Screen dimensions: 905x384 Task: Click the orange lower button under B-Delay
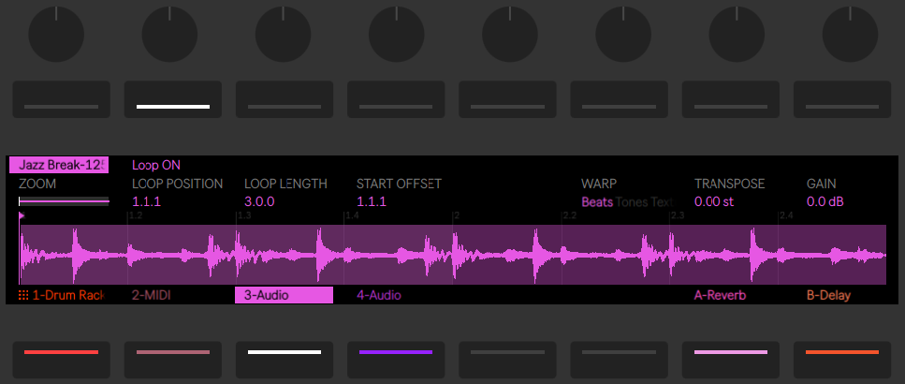point(842,359)
